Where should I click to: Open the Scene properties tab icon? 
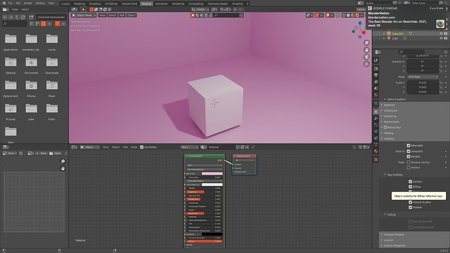pos(376,88)
